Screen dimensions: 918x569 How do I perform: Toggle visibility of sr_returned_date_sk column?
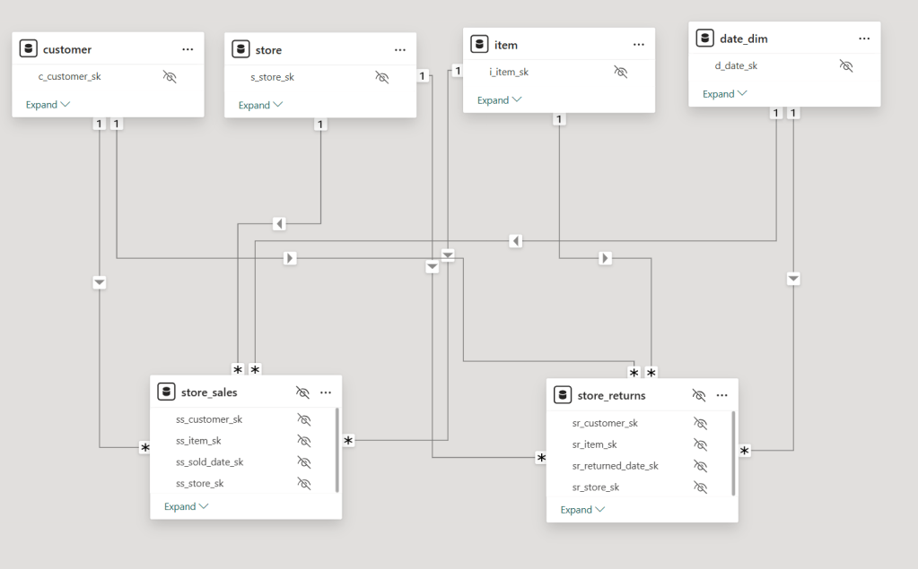(700, 466)
